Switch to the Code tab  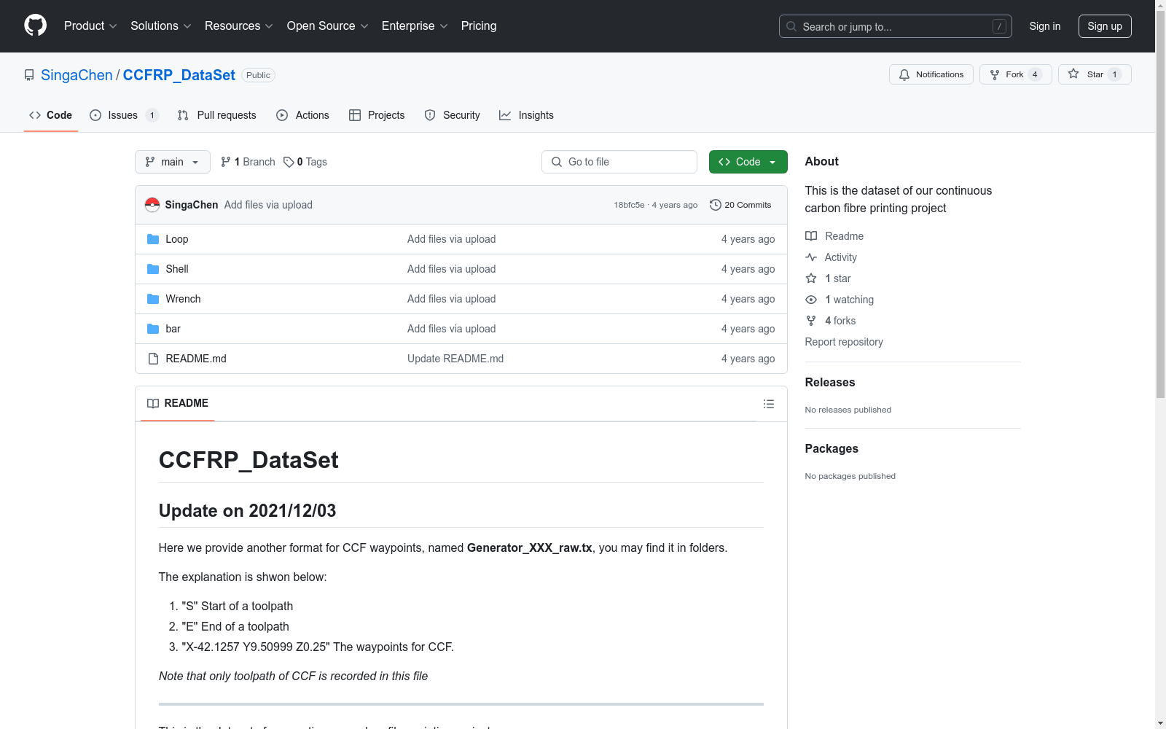[51, 115]
